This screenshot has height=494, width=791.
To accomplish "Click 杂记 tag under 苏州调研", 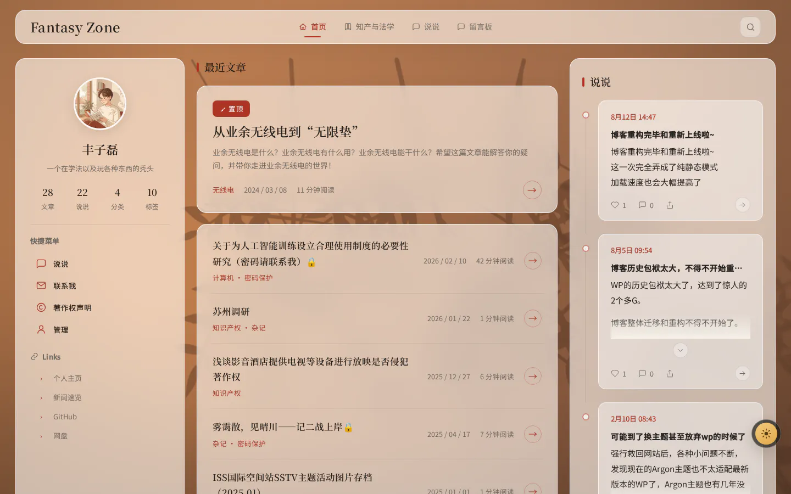I will coord(259,328).
